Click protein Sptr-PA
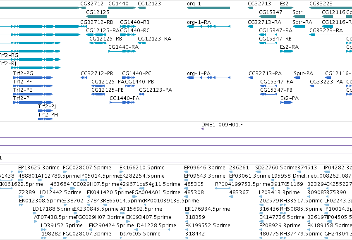This screenshot has height=240, width=352. [x=304, y=74]
